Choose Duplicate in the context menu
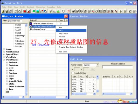 click(71, 34)
